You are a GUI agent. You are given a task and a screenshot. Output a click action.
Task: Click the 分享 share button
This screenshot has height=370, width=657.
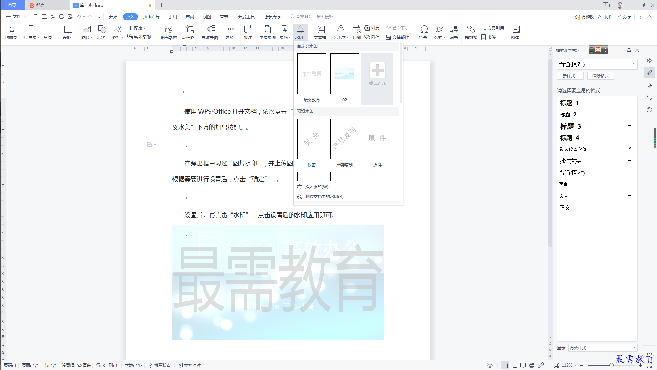coord(624,17)
